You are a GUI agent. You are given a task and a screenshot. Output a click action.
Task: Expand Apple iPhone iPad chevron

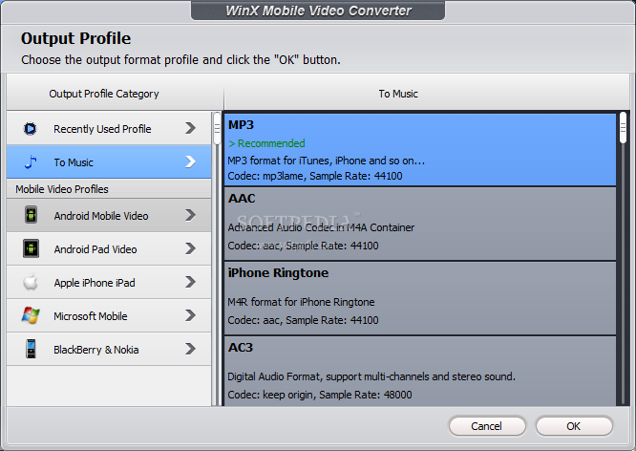pos(190,282)
